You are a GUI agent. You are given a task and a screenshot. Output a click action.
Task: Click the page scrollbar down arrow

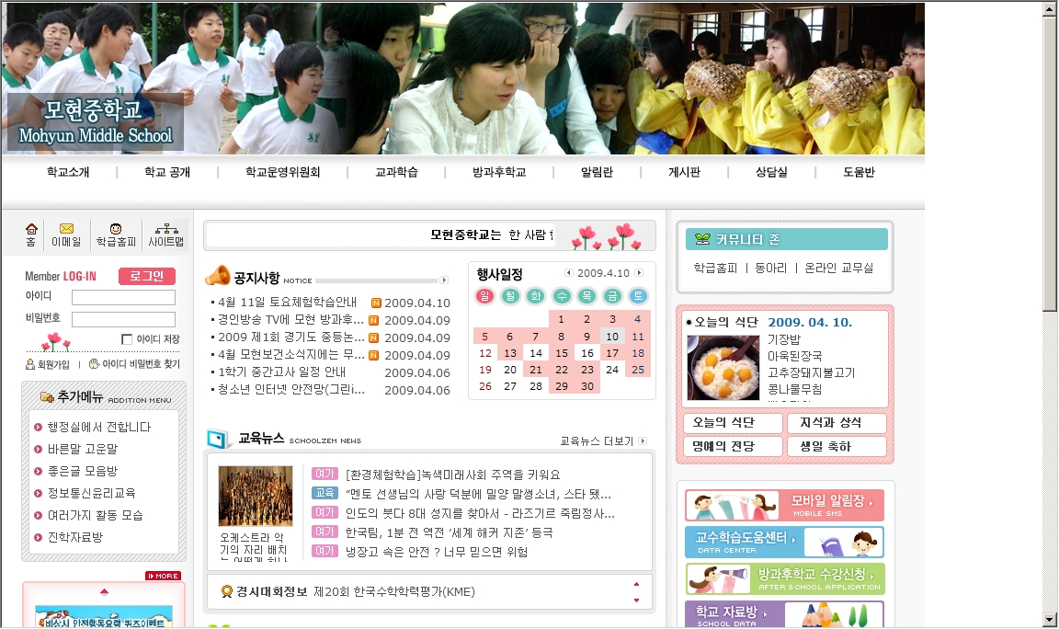(x=1050, y=620)
